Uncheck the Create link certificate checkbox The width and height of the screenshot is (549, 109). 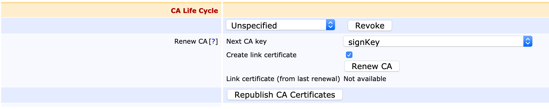tap(349, 55)
